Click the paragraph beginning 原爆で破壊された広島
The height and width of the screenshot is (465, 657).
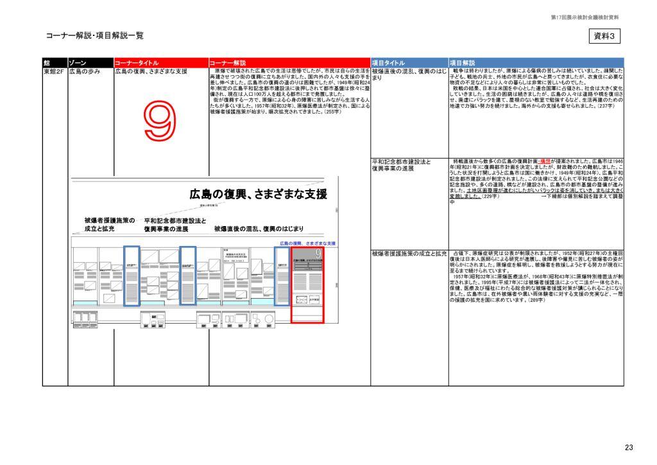coord(289,91)
